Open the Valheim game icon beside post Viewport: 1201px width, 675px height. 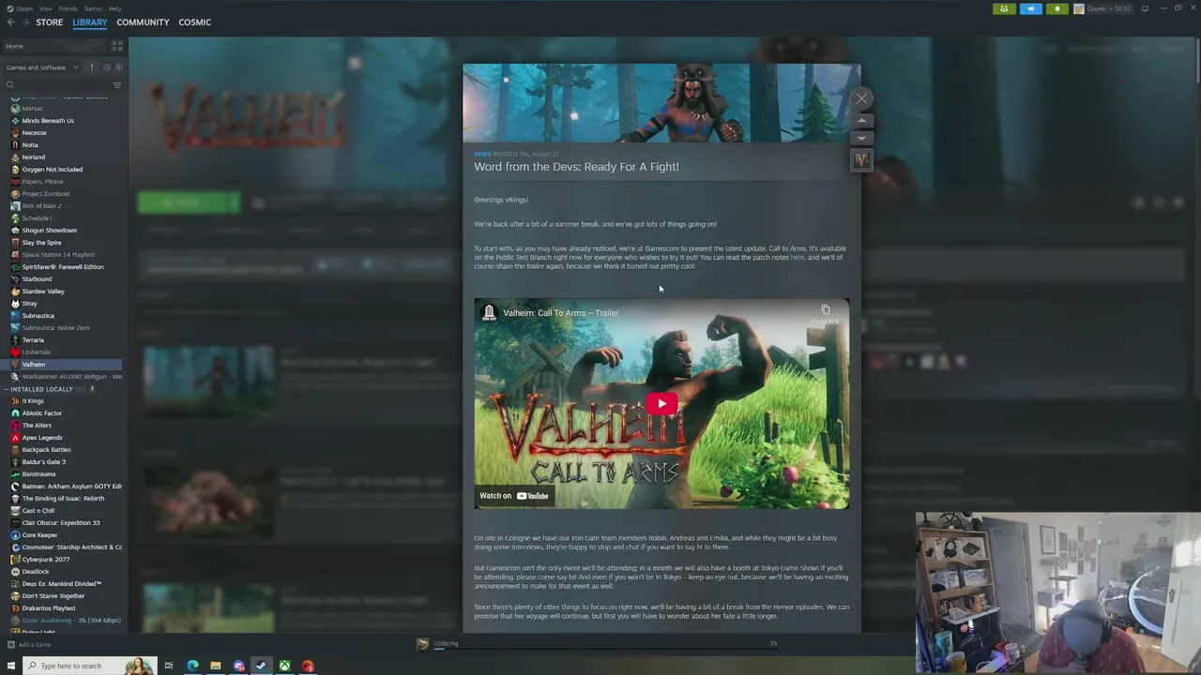coord(861,160)
